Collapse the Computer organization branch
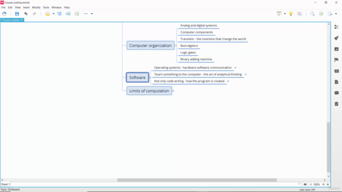Viewport: 342px width, 192px height. pos(176,45)
